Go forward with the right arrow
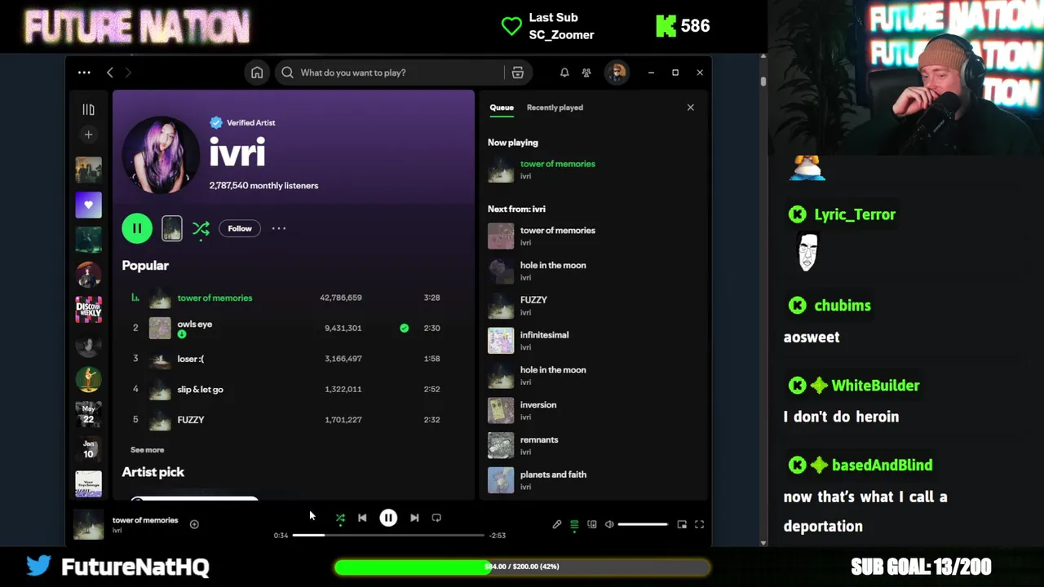The width and height of the screenshot is (1044, 587). [x=128, y=73]
